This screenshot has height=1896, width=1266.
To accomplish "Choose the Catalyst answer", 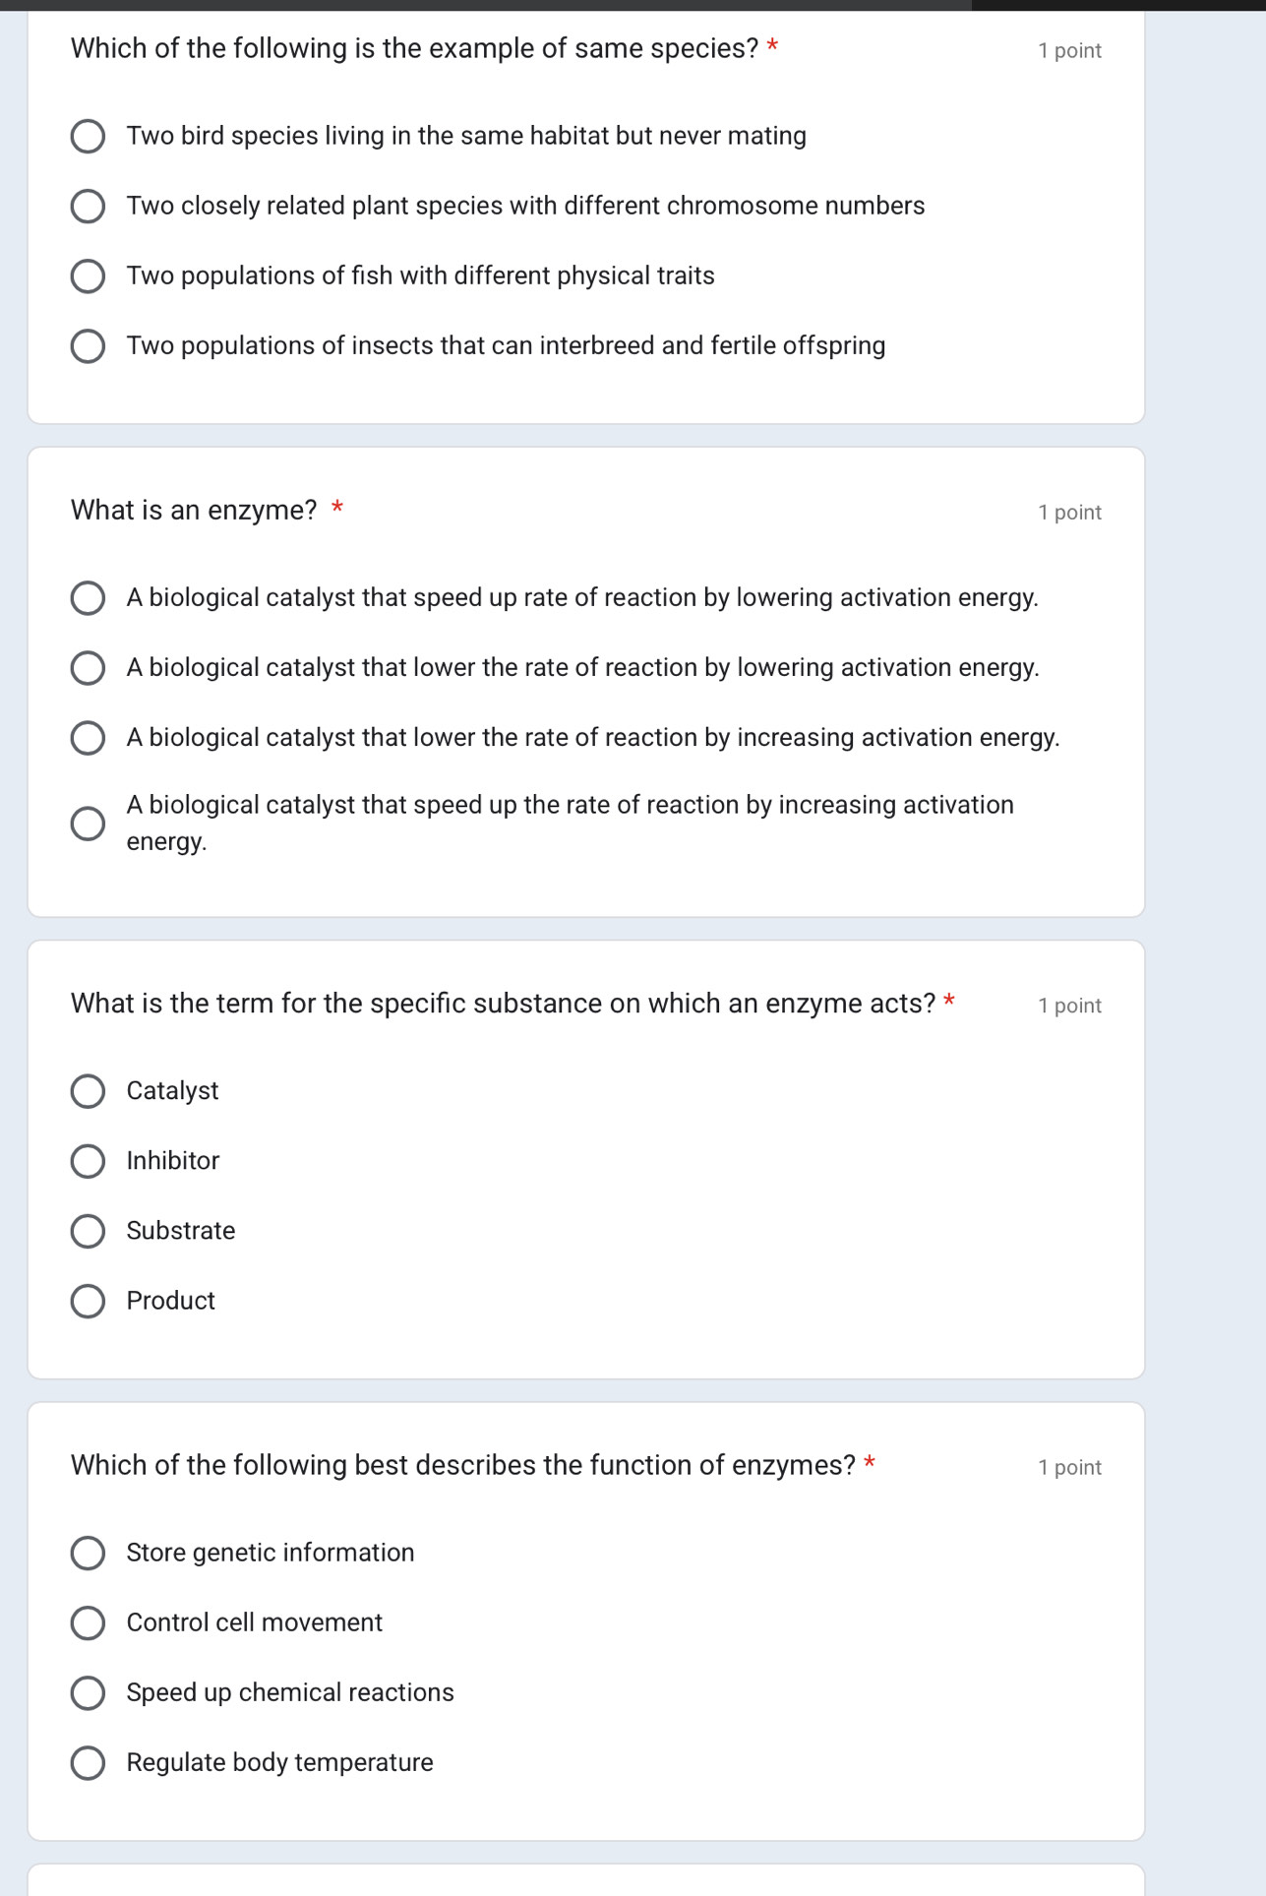I will click(x=89, y=1091).
